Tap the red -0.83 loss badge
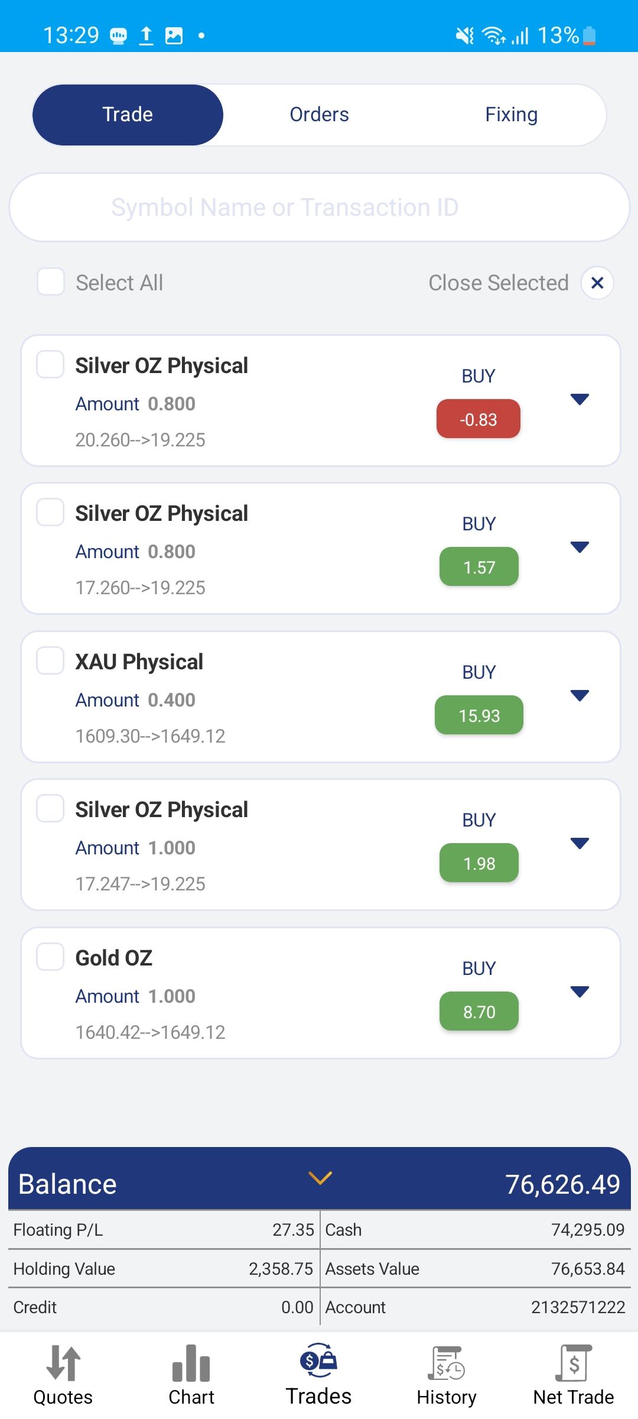 (x=479, y=419)
